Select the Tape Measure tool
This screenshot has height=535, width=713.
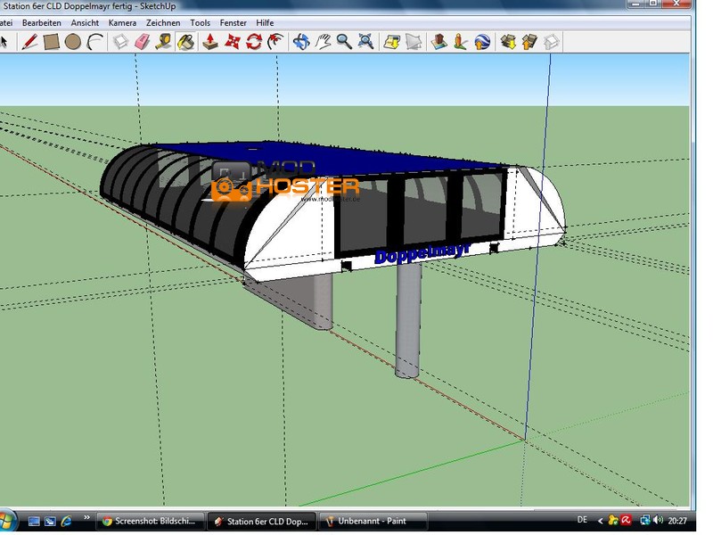(x=164, y=42)
